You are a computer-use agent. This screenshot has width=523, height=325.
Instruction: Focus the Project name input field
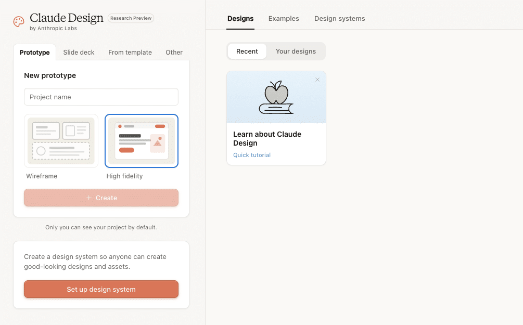(101, 97)
